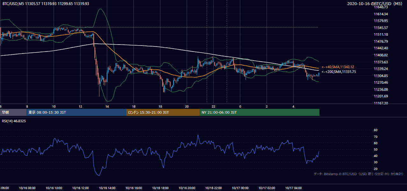Click the 10/16 18:00 date label

pyautogui.click(x=160, y=188)
